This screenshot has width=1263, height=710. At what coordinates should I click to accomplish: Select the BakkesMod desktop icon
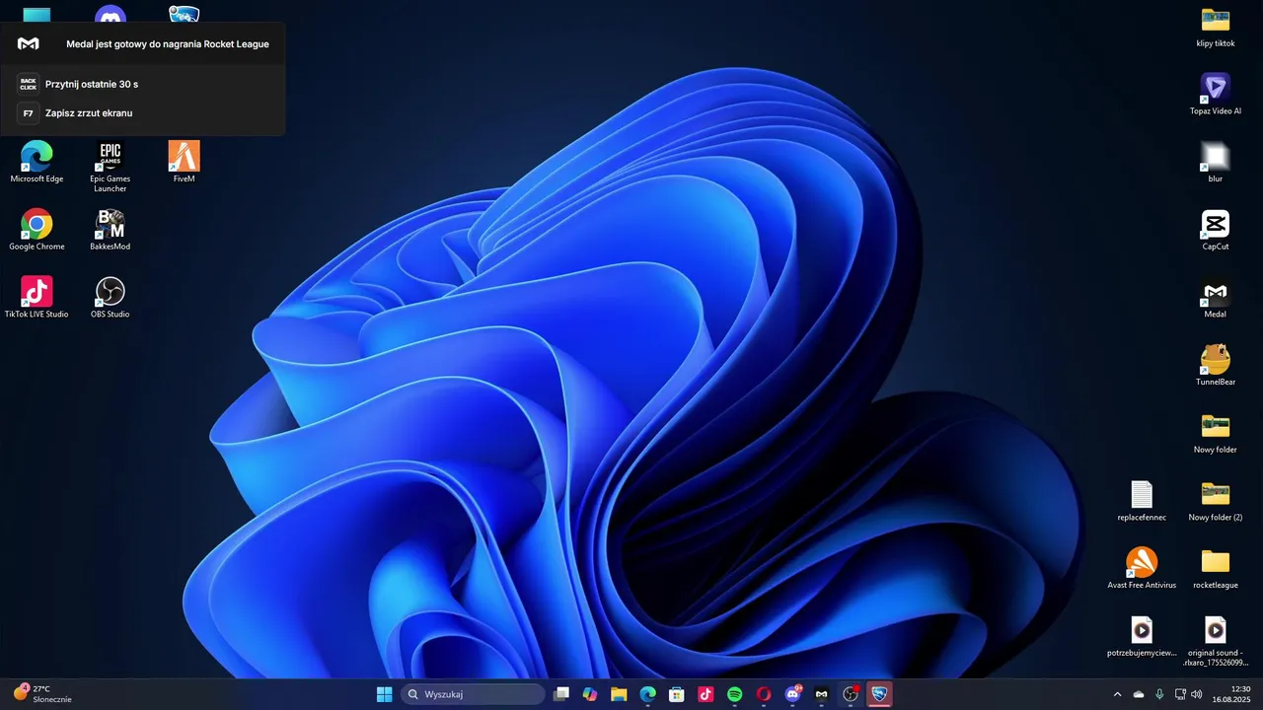tap(111, 230)
